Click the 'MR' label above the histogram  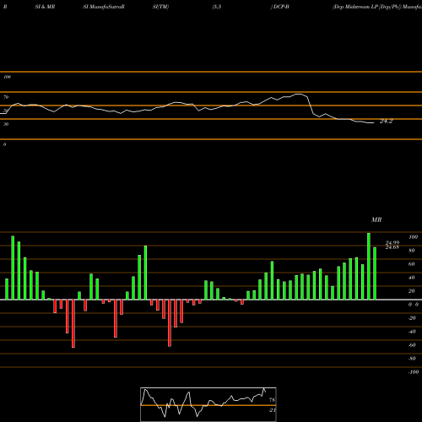(376, 219)
